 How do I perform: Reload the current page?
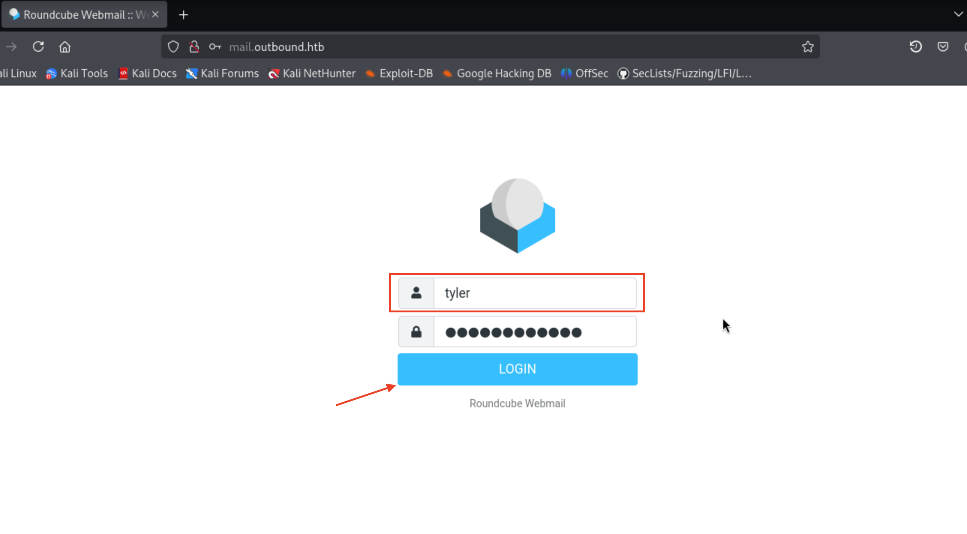click(38, 47)
